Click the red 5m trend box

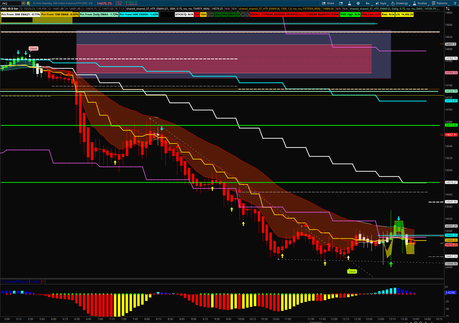pos(197,14)
